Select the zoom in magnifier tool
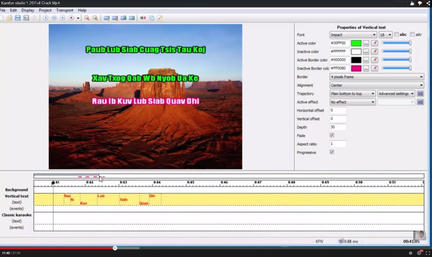The height and width of the screenshot is (257, 432). pyautogui.click(x=96, y=18)
